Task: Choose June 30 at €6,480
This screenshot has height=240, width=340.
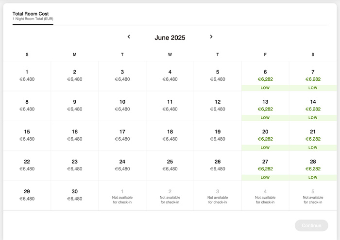Action: tap(75, 196)
